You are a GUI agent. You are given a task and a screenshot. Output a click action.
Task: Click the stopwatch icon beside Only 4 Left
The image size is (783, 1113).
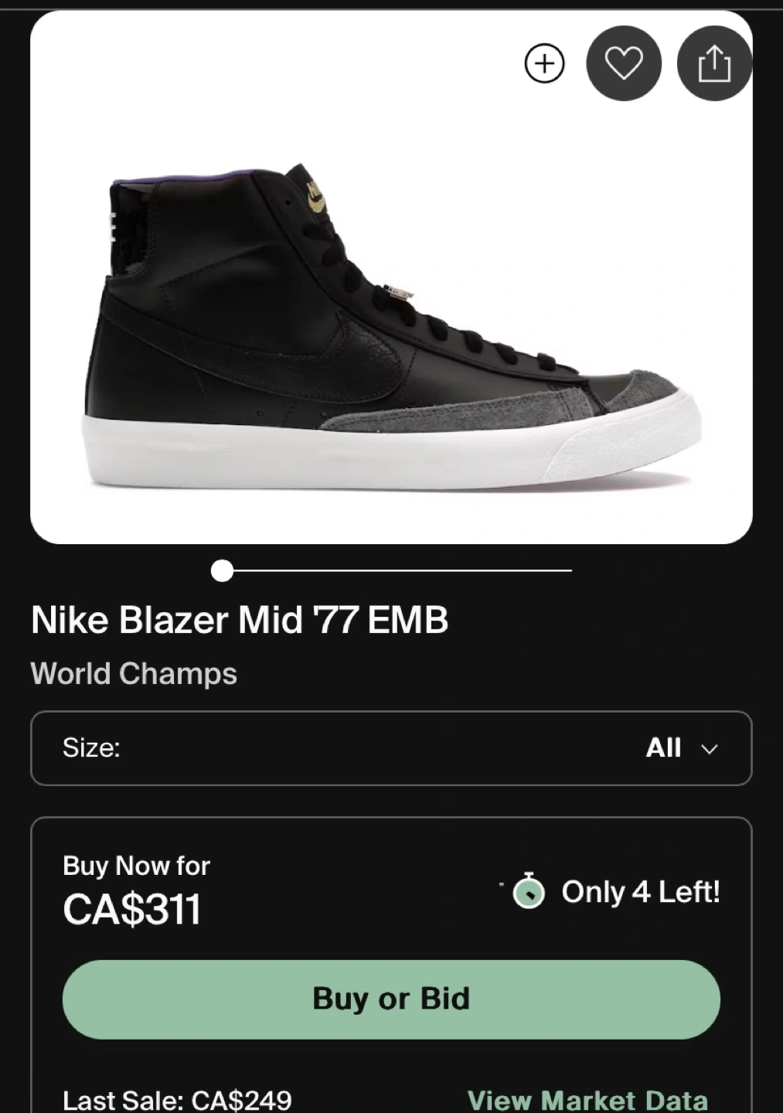pyautogui.click(x=529, y=891)
